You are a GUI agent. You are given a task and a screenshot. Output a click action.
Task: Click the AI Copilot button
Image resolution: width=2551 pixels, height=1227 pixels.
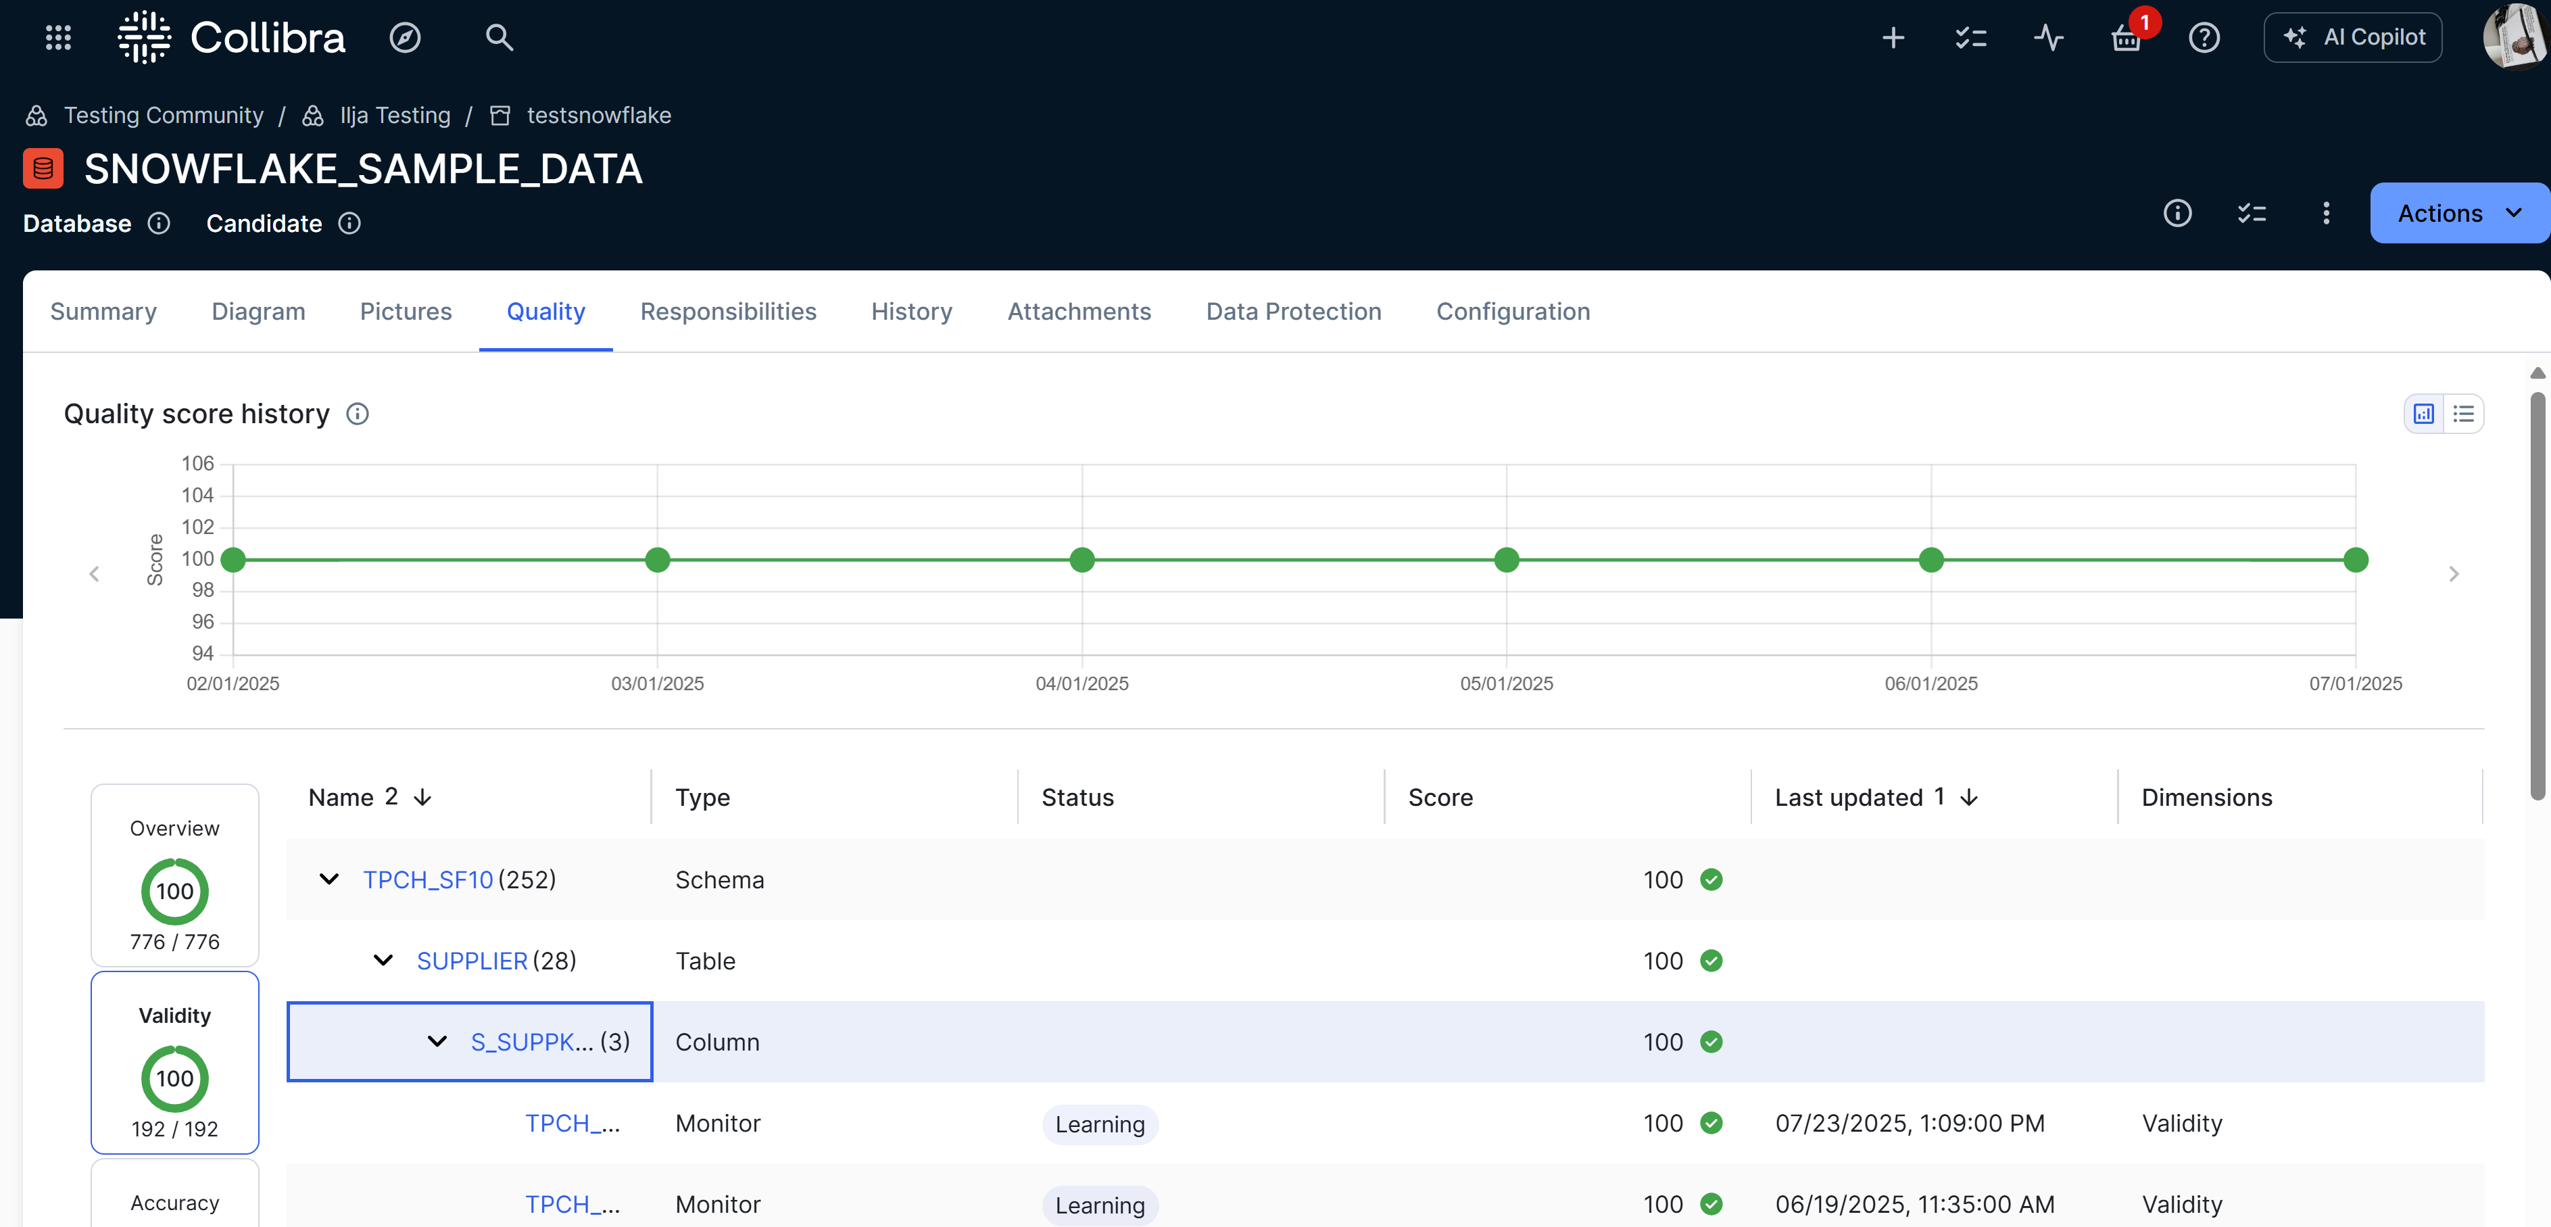point(2353,38)
